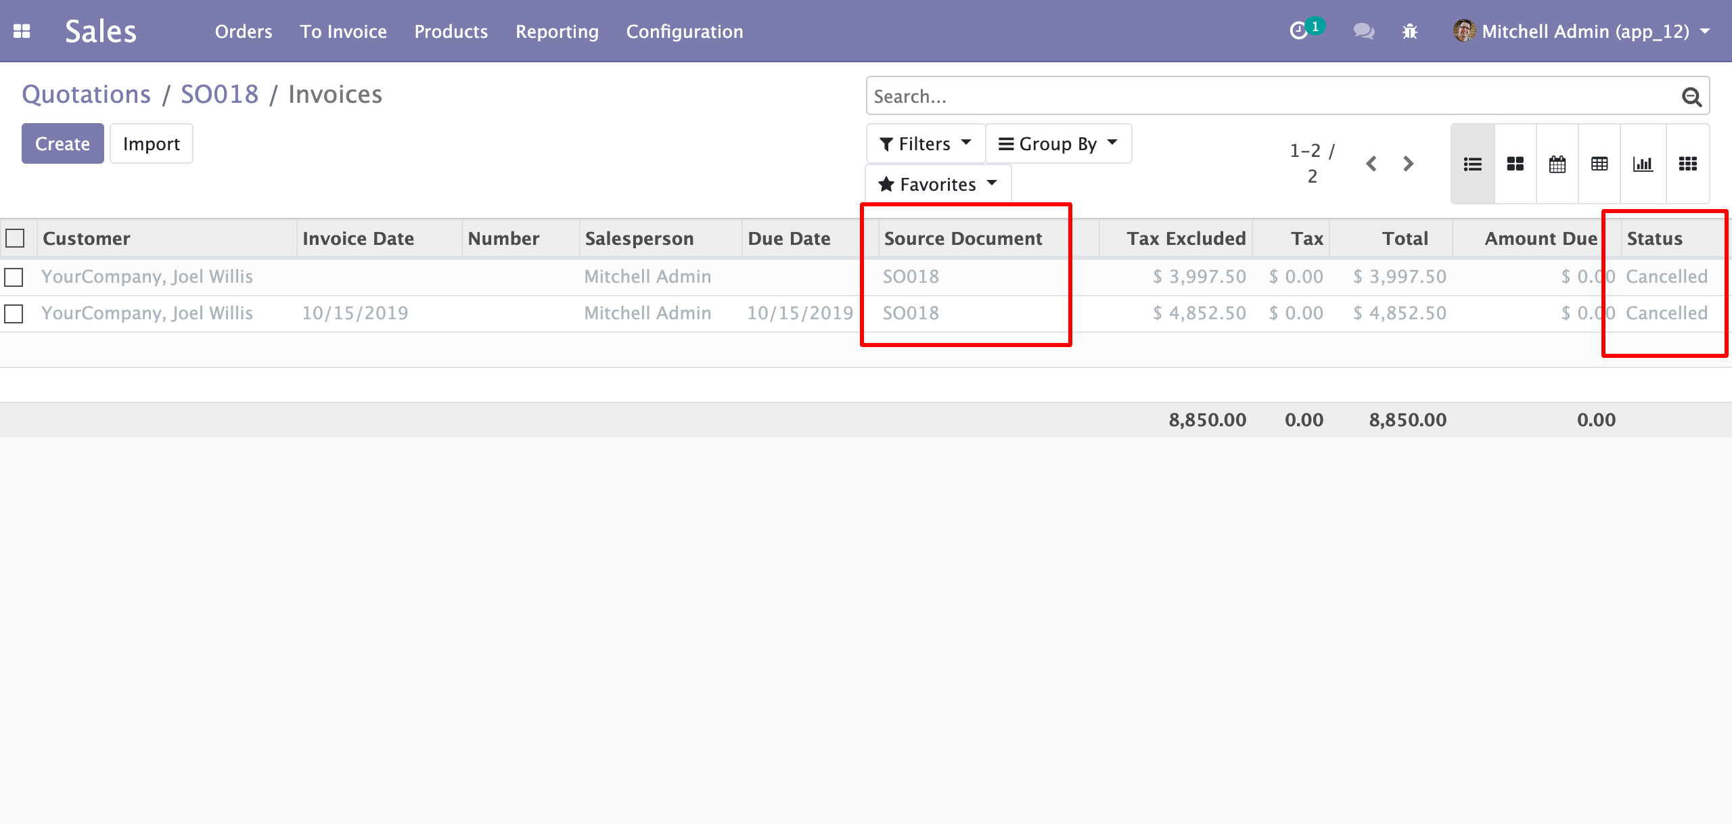The height and width of the screenshot is (824, 1732).
Task: Click the search magnifier icon
Action: pos(1691,97)
